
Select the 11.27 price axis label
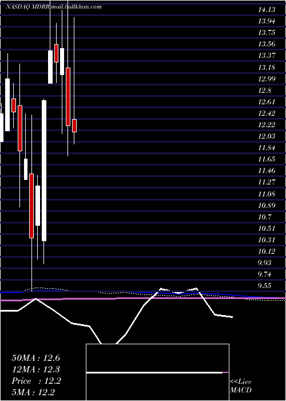[x=267, y=183]
